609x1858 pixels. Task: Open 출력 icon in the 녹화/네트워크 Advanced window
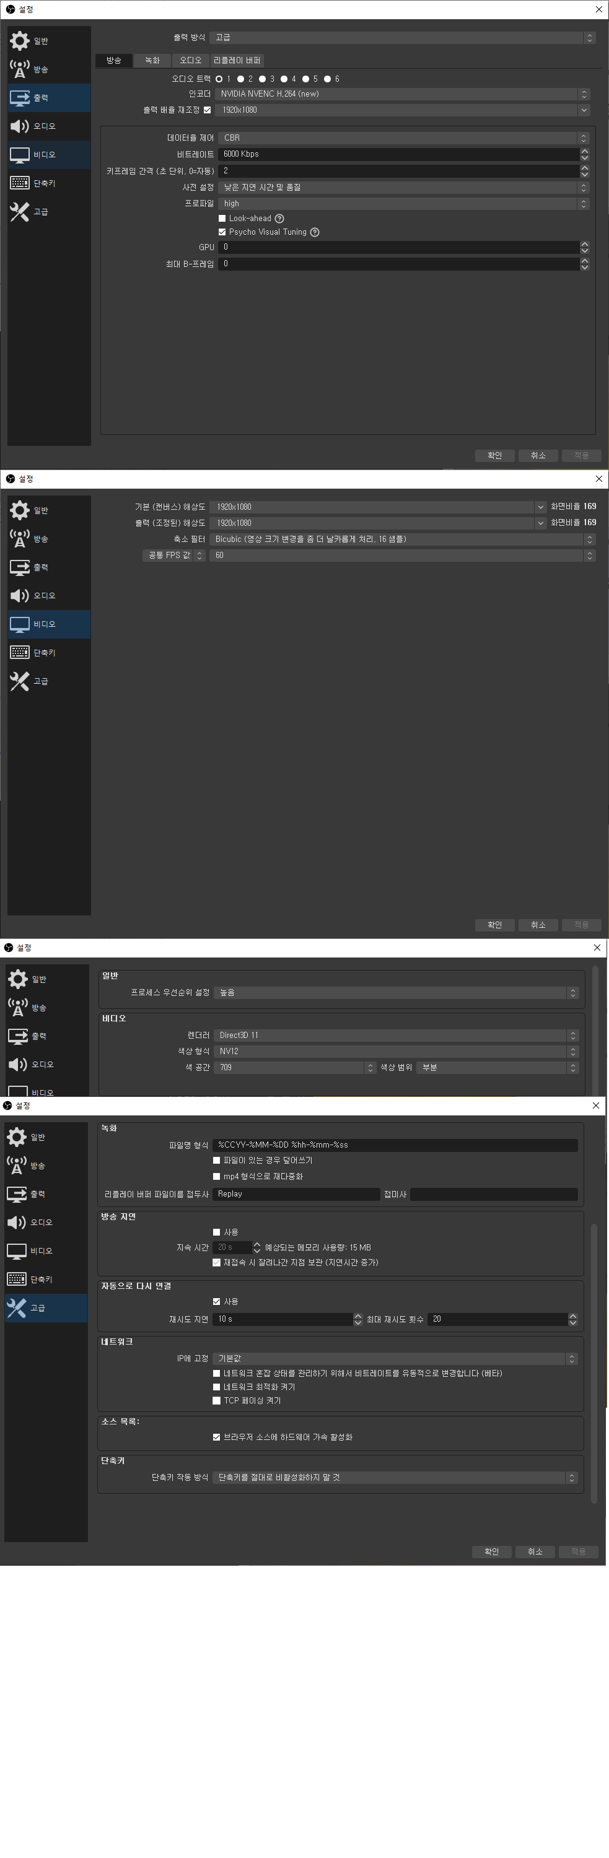(x=17, y=1193)
